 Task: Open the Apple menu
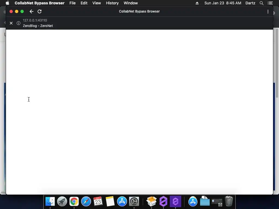coord(7,3)
